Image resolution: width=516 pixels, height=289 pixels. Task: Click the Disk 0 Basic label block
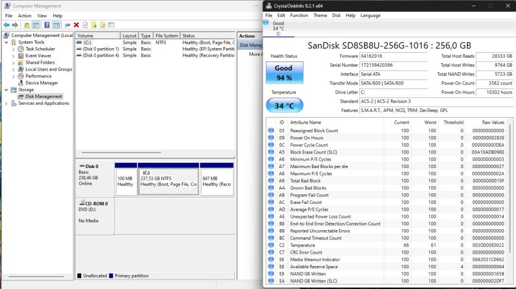pyautogui.click(x=94, y=178)
